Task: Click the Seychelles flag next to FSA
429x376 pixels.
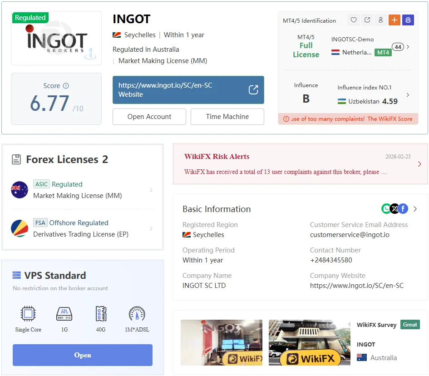Action: 20,228
